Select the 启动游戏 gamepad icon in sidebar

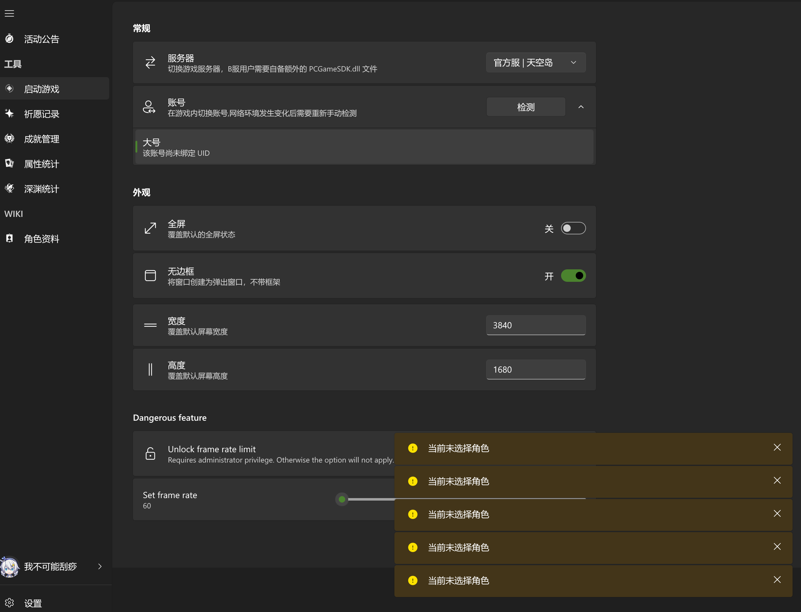(9, 88)
